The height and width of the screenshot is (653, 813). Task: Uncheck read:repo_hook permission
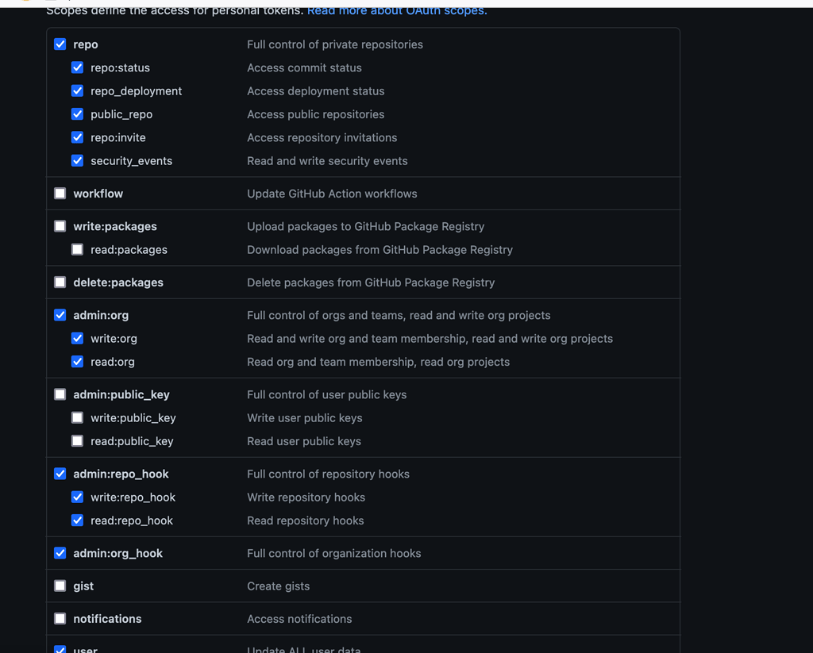pyautogui.click(x=77, y=520)
